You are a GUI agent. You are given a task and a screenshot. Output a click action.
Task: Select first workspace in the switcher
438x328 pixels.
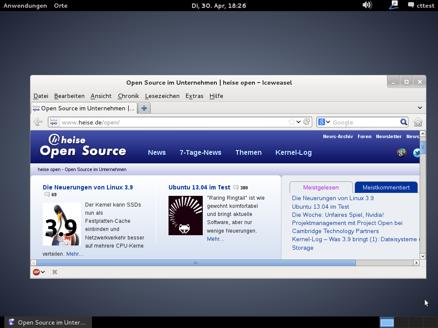coord(387,322)
